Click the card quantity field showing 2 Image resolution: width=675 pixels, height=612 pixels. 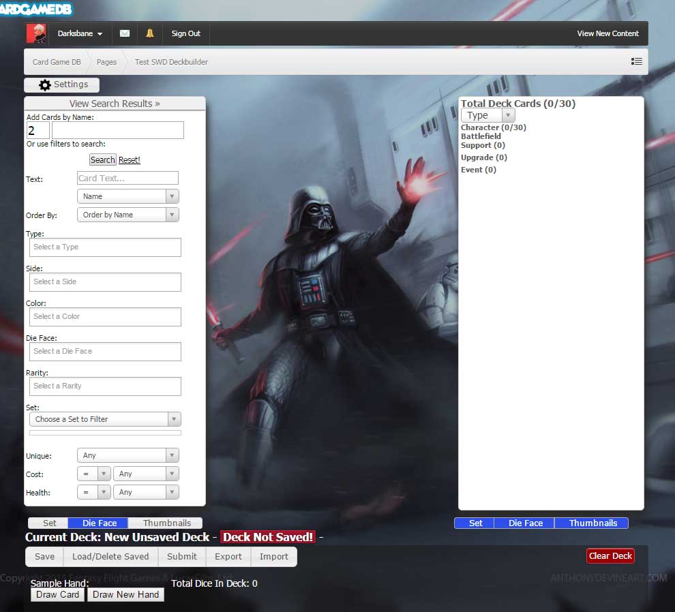[x=38, y=130]
